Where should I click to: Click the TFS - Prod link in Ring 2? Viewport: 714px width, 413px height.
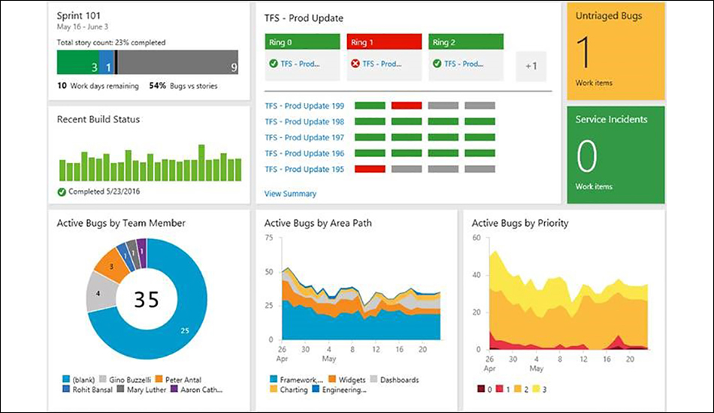464,64
